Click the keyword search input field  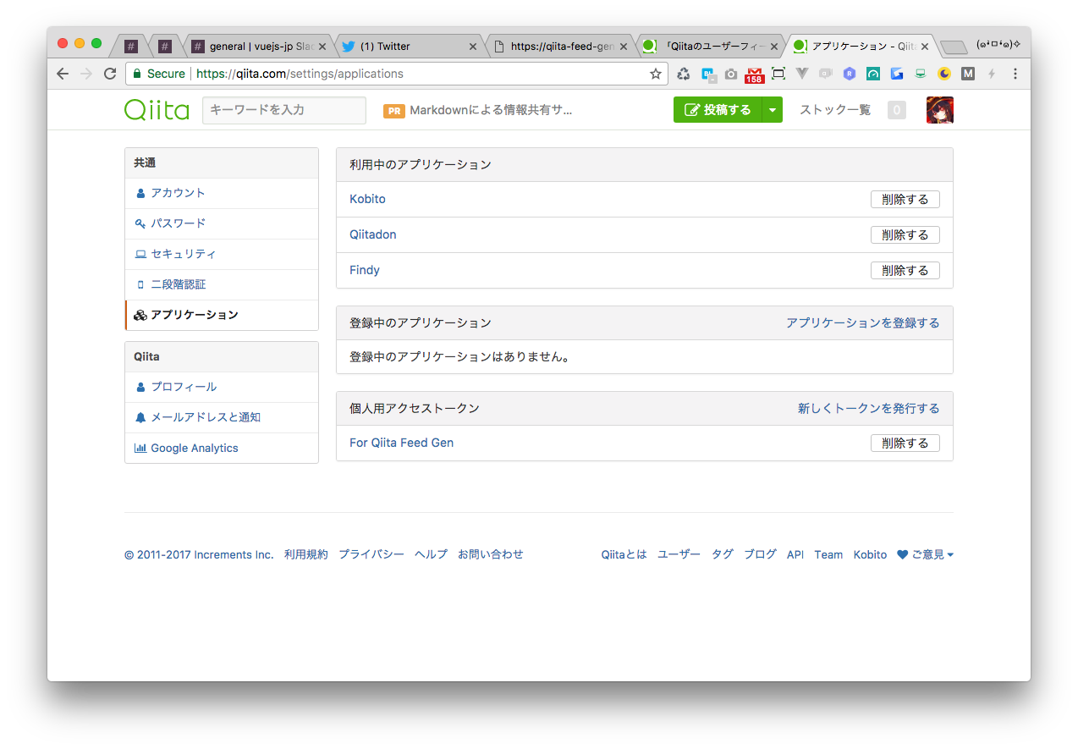[x=283, y=109]
